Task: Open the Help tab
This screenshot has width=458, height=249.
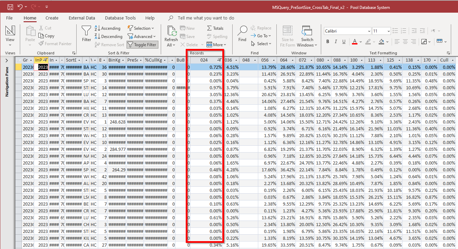Action: point(150,18)
